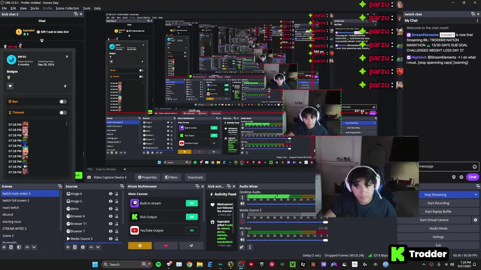Open the View menu
The width and height of the screenshot is (481, 270).
pyautogui.click(x=23, y=8)
